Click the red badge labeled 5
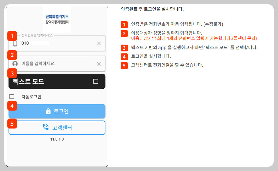The image size is (278, 171). click(12, 124)
